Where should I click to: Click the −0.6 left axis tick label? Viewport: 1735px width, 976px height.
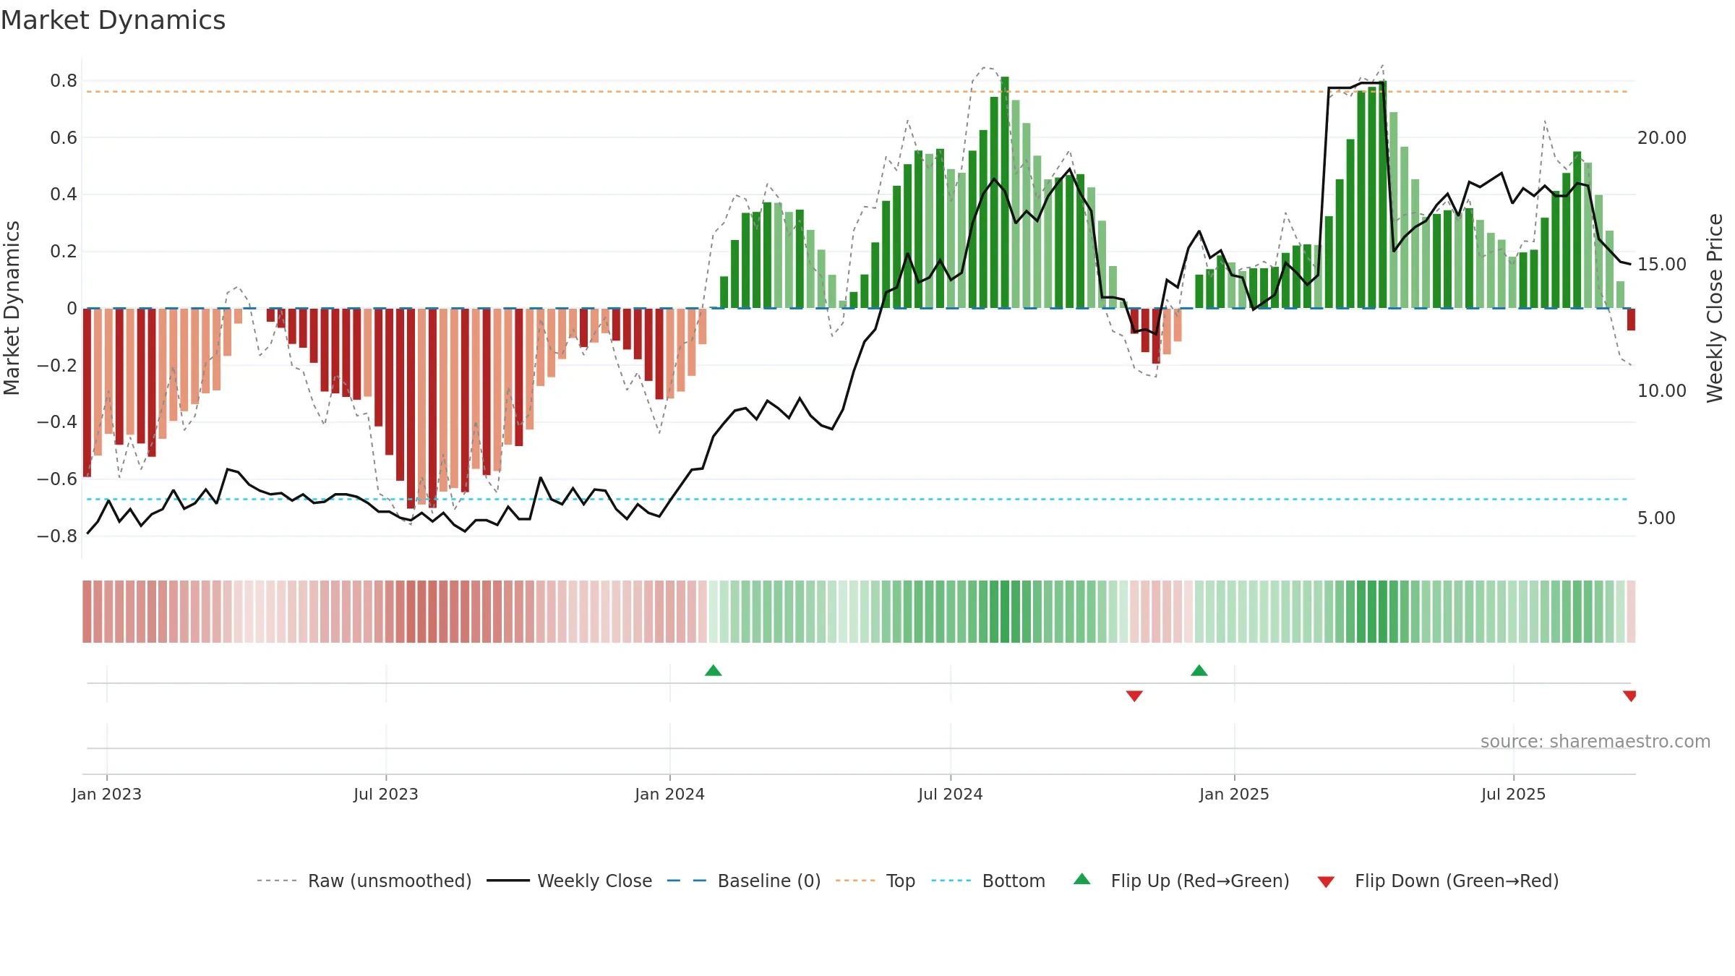coord(57,479)
